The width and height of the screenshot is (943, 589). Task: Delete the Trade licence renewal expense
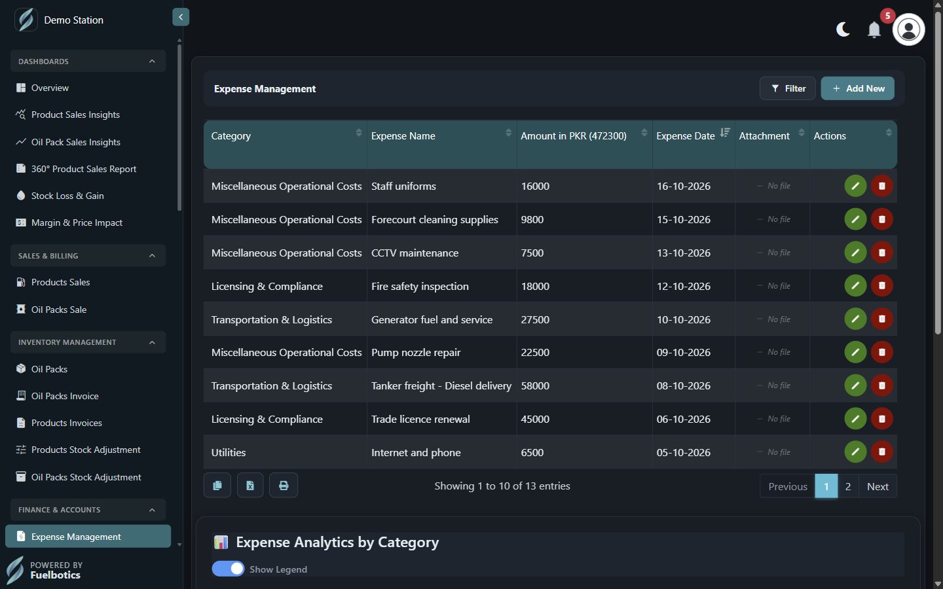coord(882,419)
